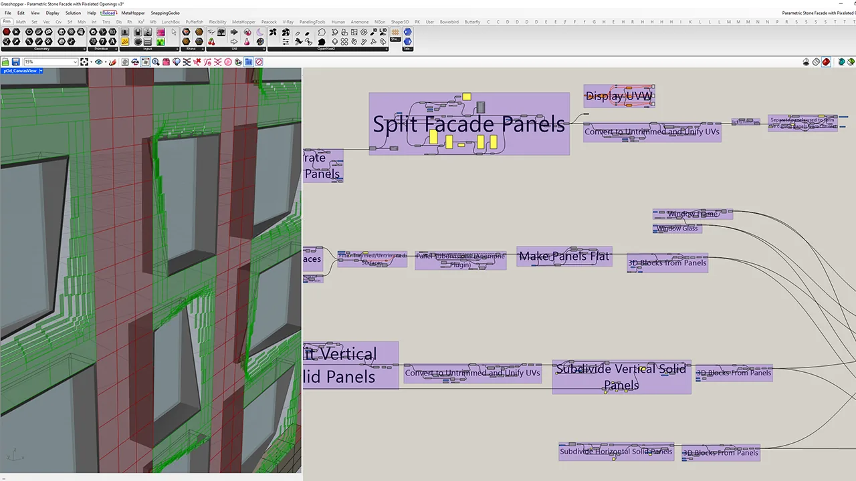
Task: Switch to the PanelingTools tab
Action: 312,22
